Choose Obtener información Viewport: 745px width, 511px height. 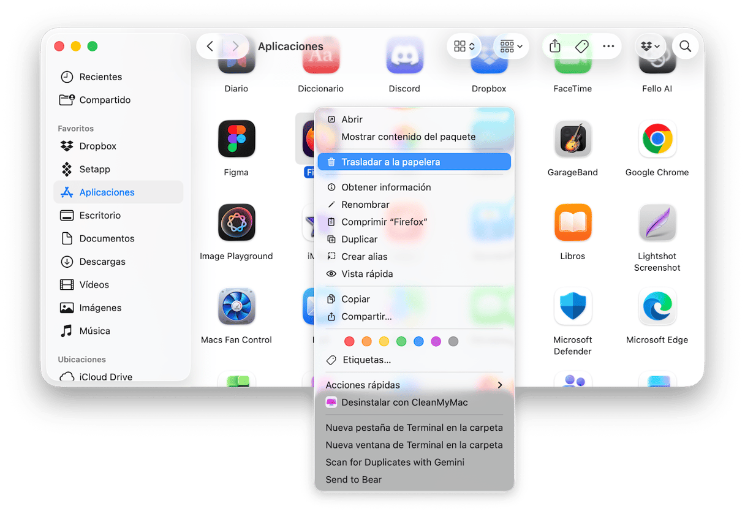coord(414,187)
